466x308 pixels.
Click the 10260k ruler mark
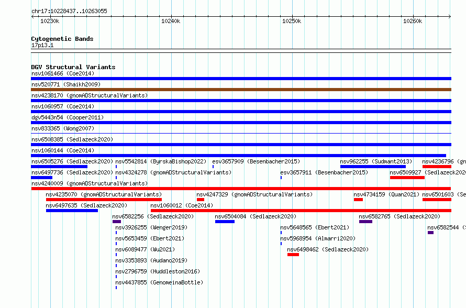(x=413, y=21)
